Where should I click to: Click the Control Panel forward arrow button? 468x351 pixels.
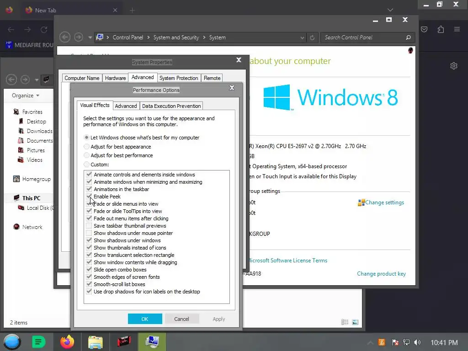[x=79, y=37]
